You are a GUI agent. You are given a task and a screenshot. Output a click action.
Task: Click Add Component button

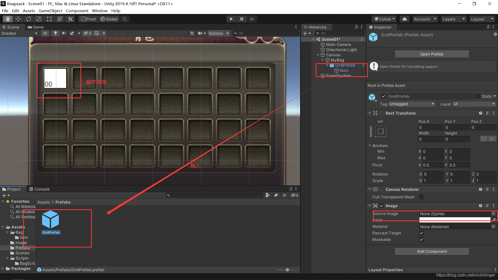432,251
